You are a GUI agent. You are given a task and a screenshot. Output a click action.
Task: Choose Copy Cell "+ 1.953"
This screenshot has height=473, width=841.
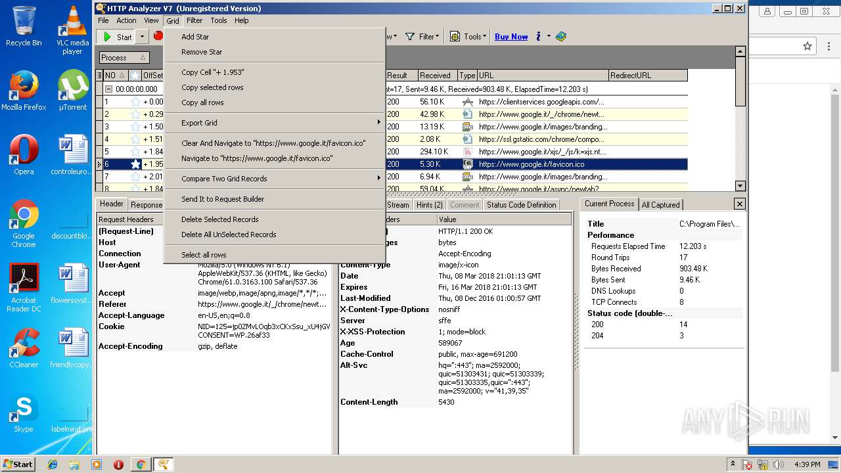point(274,72)
